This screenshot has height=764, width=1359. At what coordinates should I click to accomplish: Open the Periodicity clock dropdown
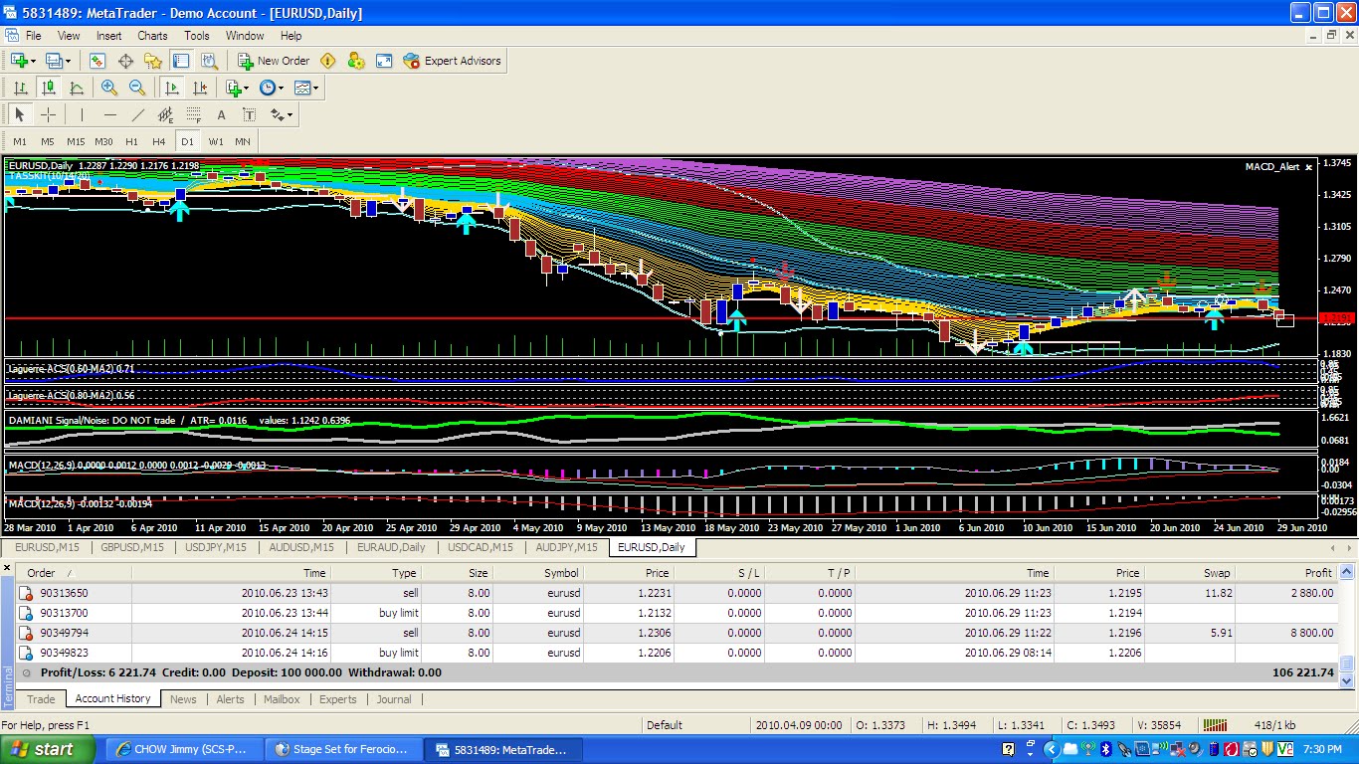pyautogui.click(x=272, y=88)
